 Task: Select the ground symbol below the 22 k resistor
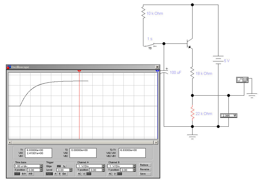(192, 137)
